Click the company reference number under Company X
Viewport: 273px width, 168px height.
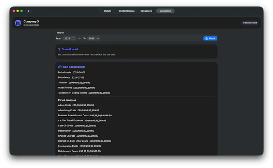(31, 25)
